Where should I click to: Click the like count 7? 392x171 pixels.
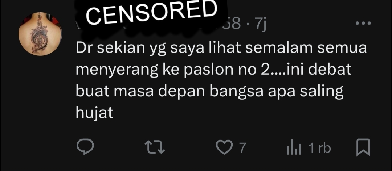coord(242,147)
